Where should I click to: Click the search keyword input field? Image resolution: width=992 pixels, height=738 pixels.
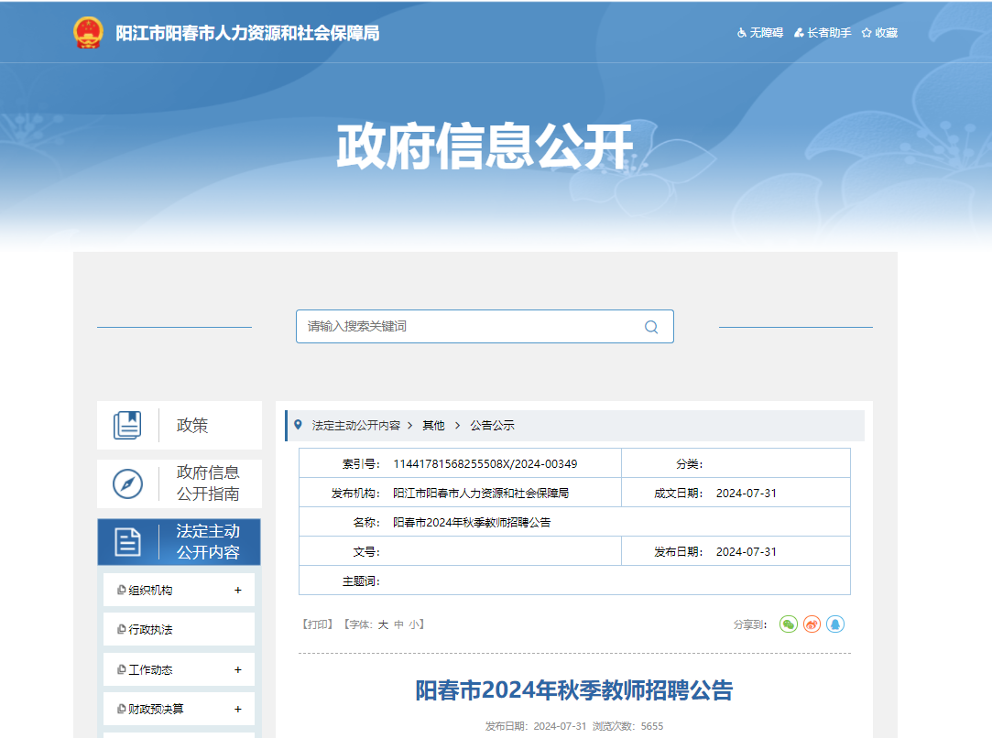(467, 327)
